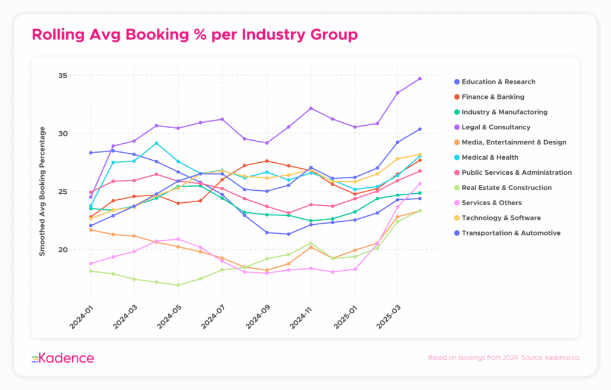This screenshot has height=390, width=611.
Task: Select Public Services & Administration legend label
Action: [x=517, y=172]
